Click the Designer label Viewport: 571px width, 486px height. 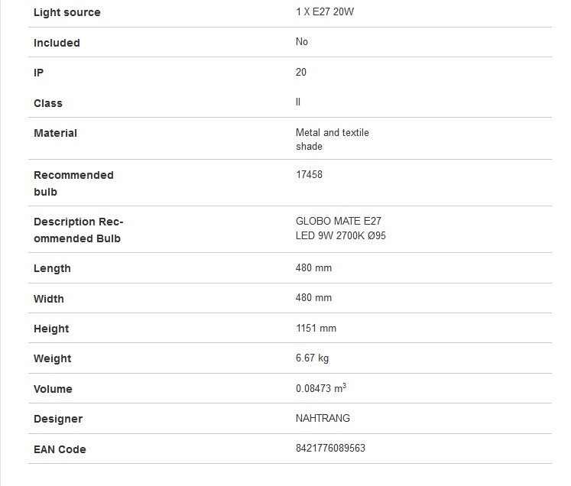click(58, 419)
